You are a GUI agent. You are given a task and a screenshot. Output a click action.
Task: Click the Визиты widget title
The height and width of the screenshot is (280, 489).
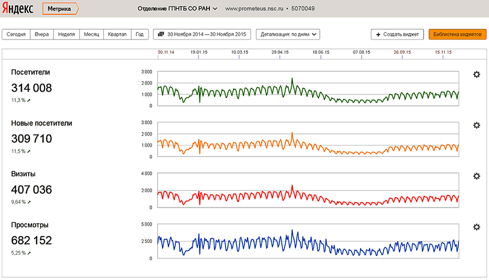[23, 174]
